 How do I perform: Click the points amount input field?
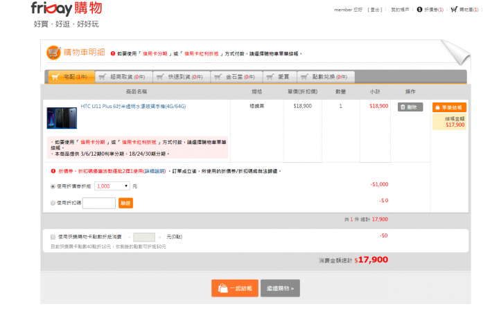point(144,237)
